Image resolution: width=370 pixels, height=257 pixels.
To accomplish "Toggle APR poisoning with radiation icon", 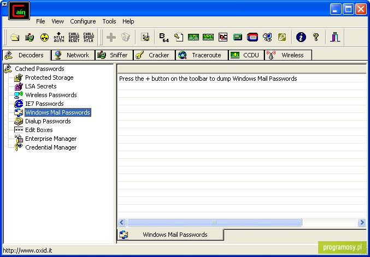I will tap(44, 37).
